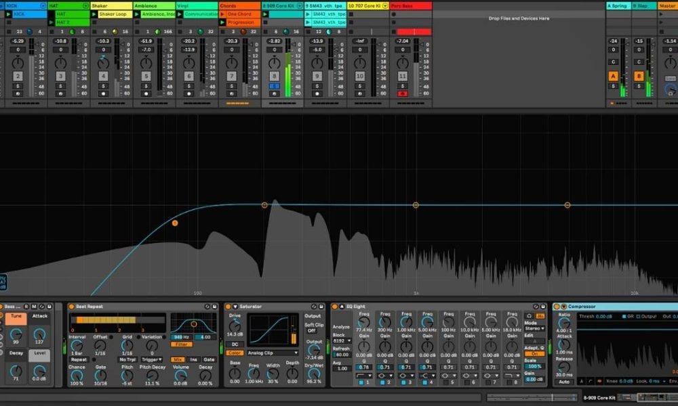Viewport: 678px width, 406px height.
Task: Solo the Chords track
Action: pos(231,87)
